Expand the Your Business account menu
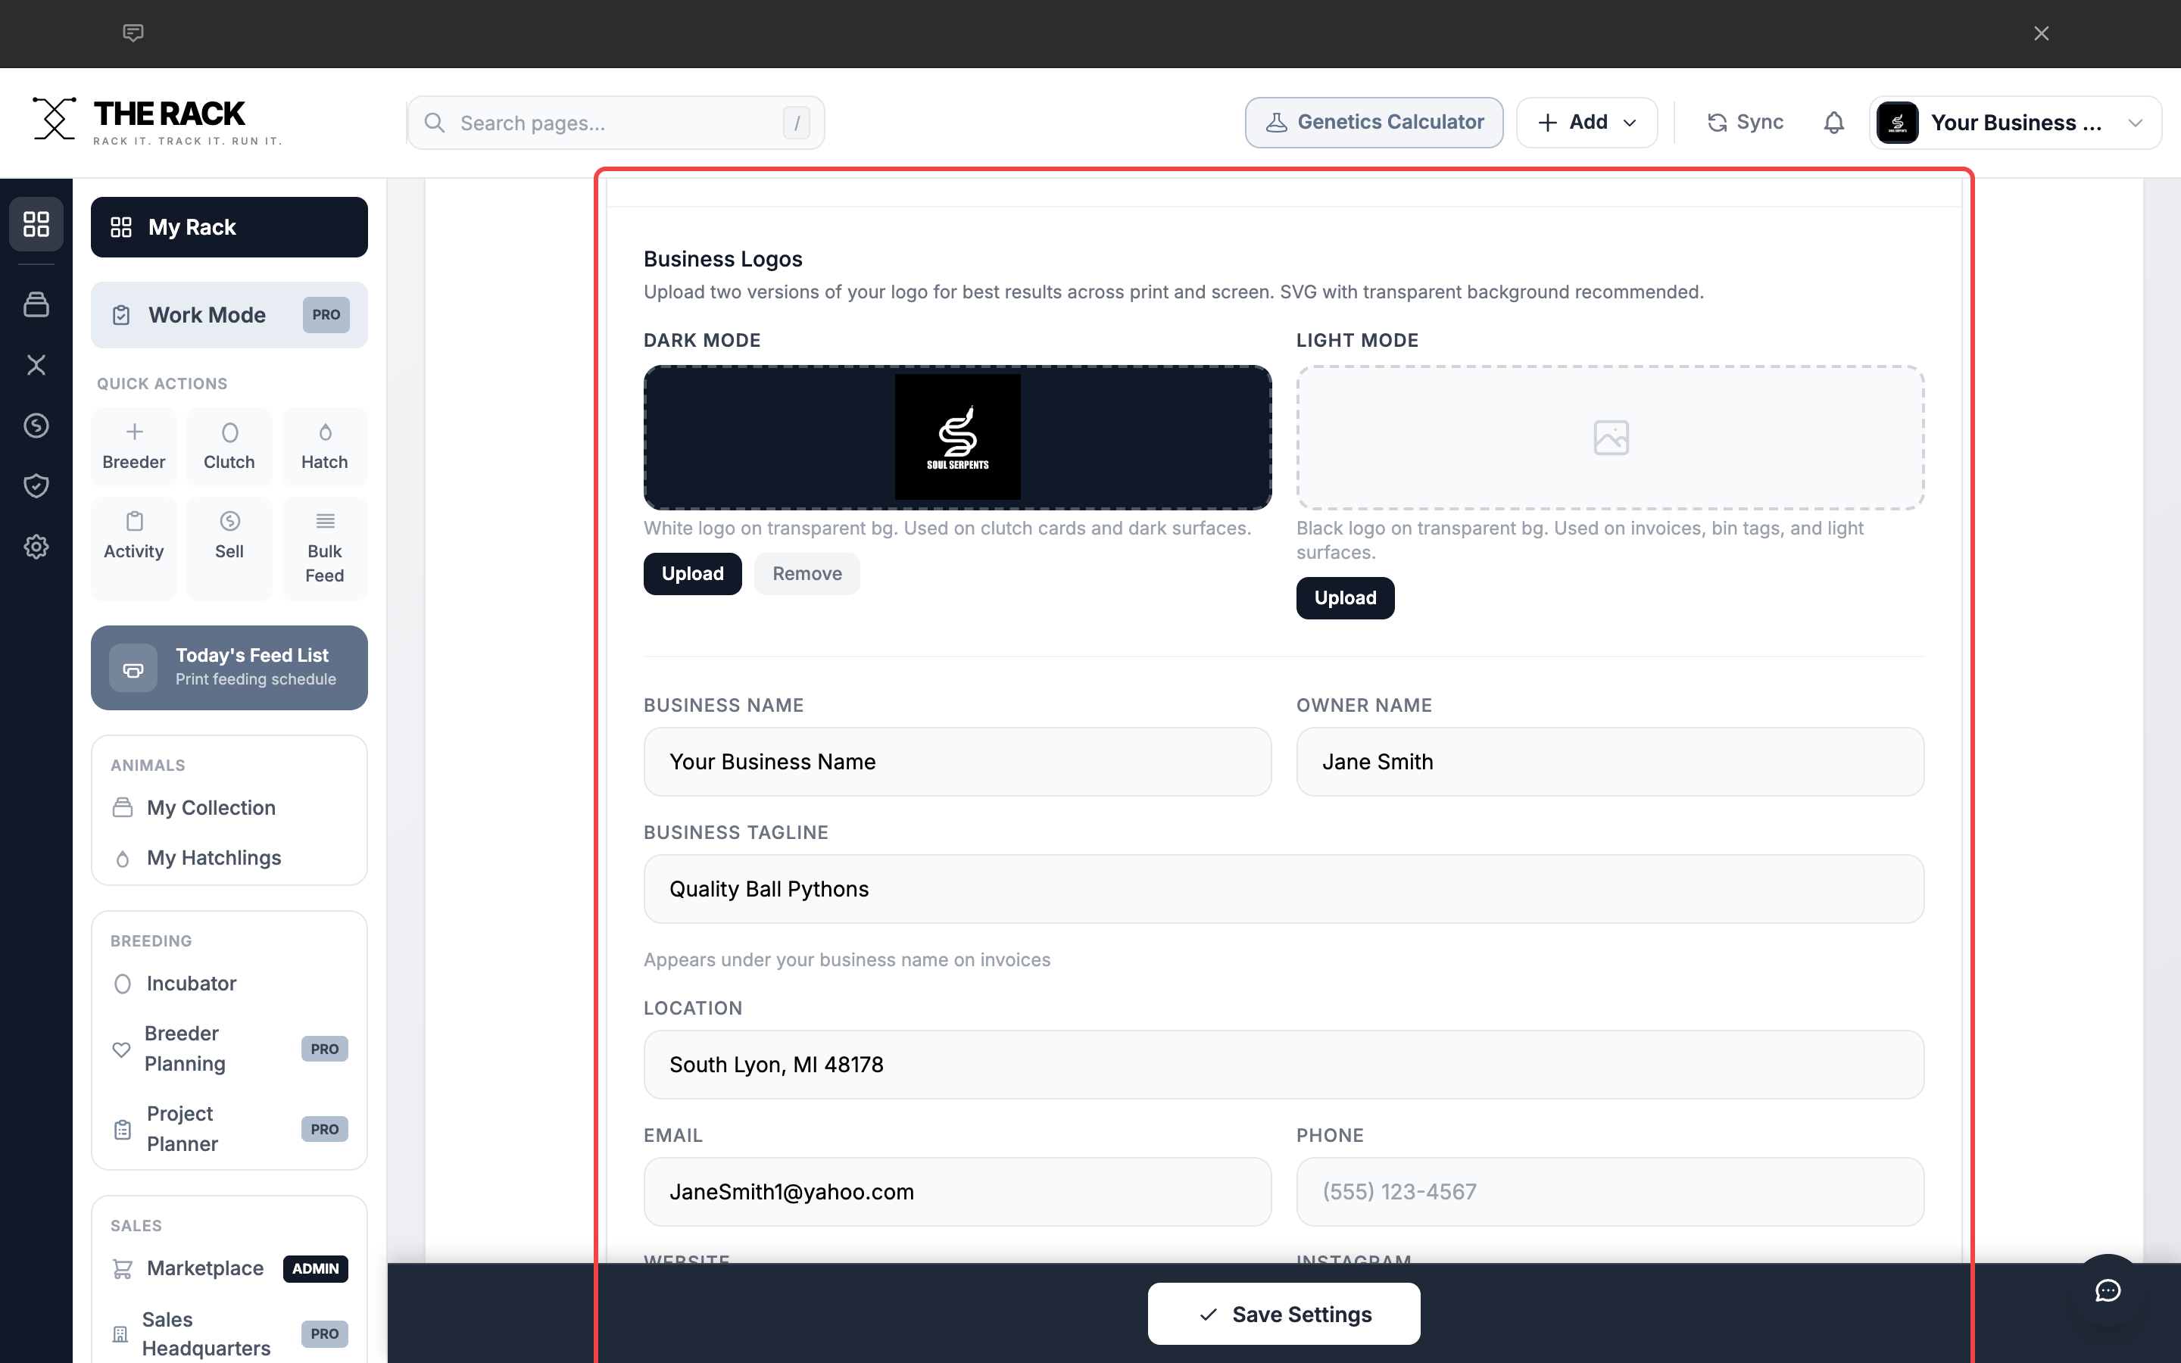Image resolution: width=2181 pixels, height=1363 pixels. tap(2015, 123)
